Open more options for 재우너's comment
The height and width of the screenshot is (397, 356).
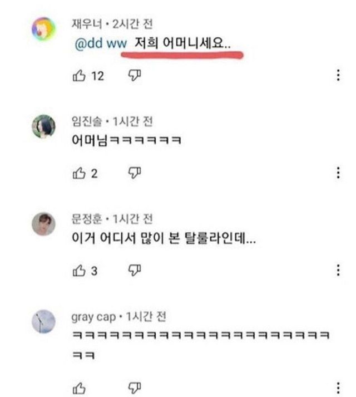pyautogui.click(x=338, y=76)
